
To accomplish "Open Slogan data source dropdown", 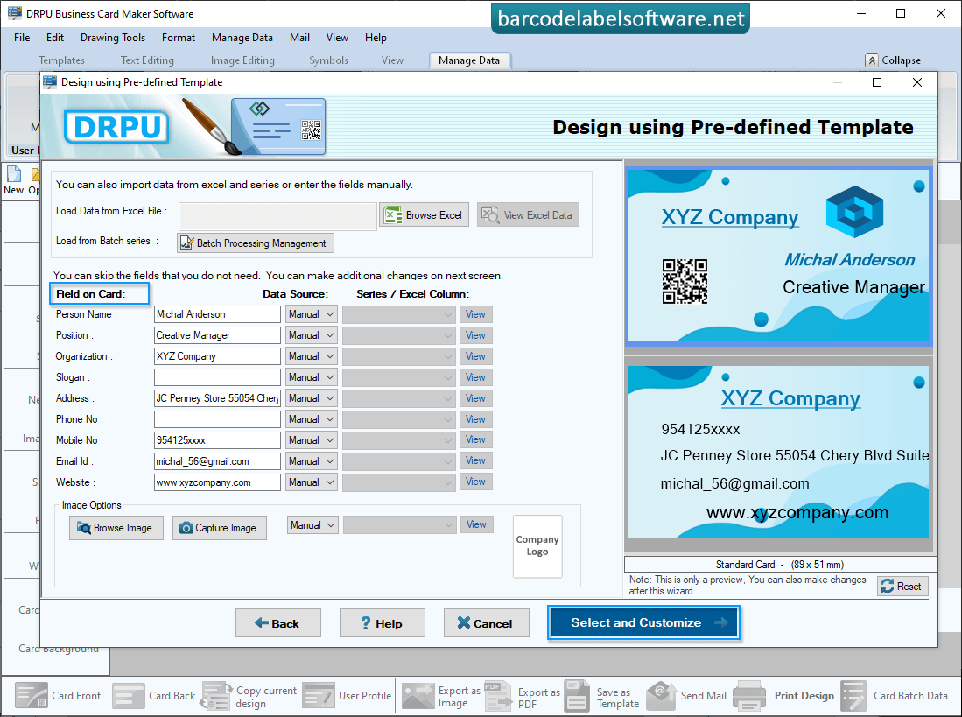I will [312, 377].
